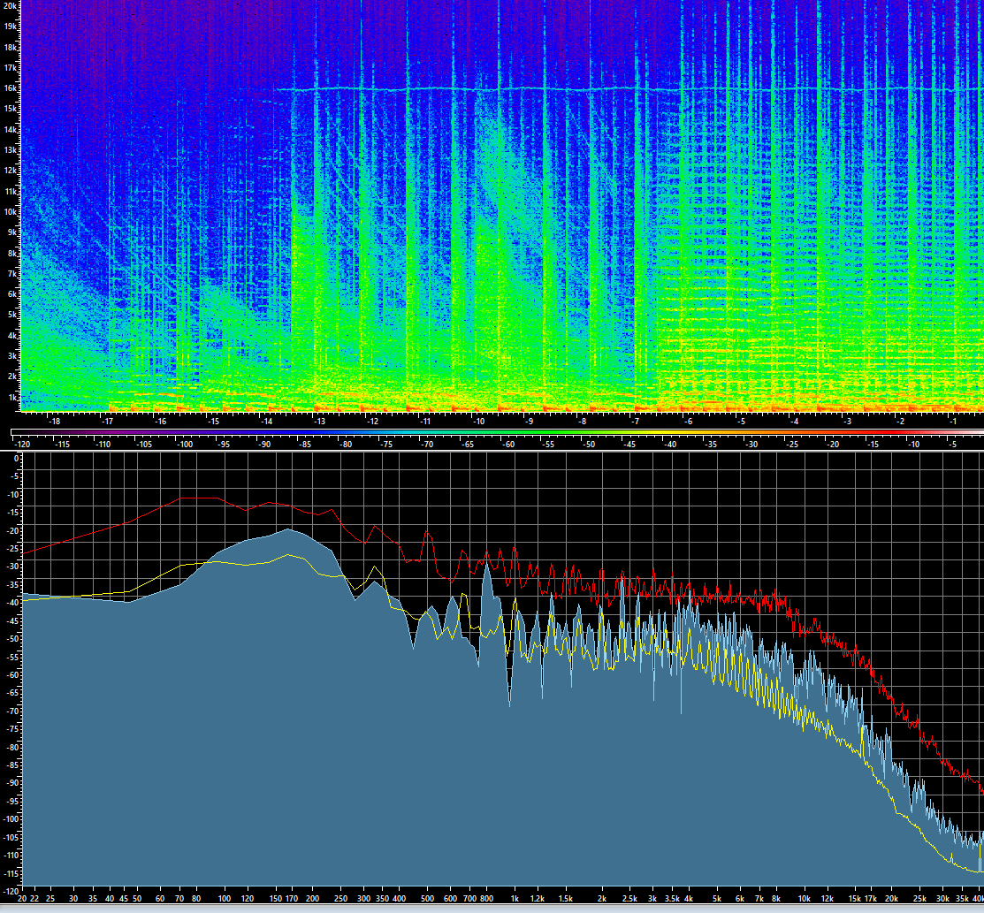Select the -100 label on spectrum dB axis

click(x=11, y=819)
